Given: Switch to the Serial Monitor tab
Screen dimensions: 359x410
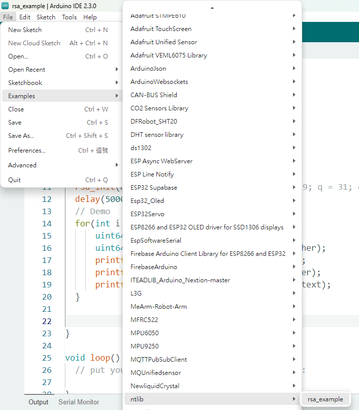Looking at the screenshot, I should pos(79,402).
